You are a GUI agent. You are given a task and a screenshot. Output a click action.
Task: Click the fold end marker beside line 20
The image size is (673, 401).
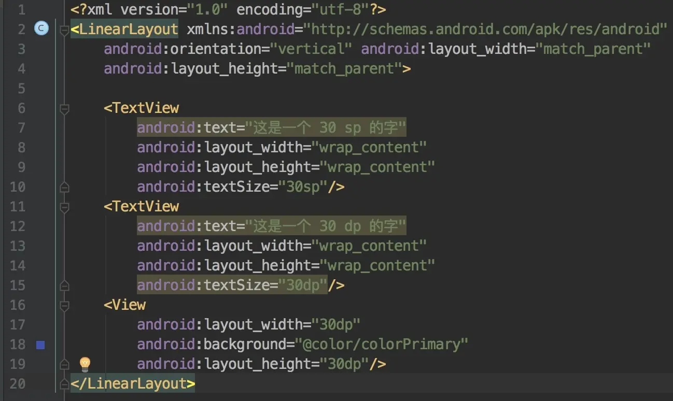coord(63,383)
